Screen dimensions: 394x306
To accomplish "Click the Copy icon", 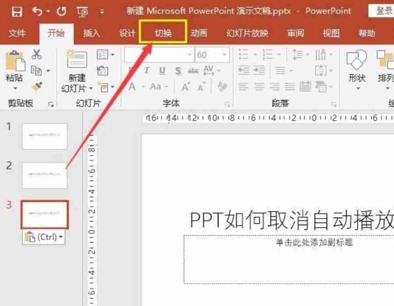I will (36, 71).
